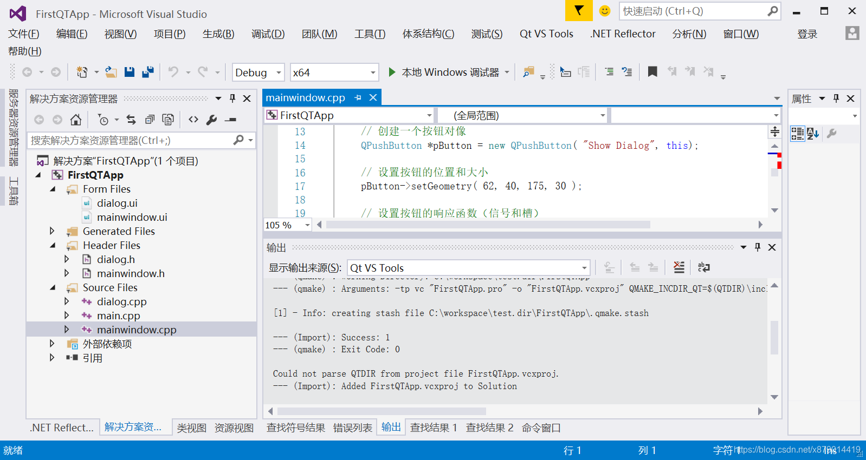Click Collapse All icon in Solution Explorer
This screenshot has width=866, height=460.
pos(150,120)
